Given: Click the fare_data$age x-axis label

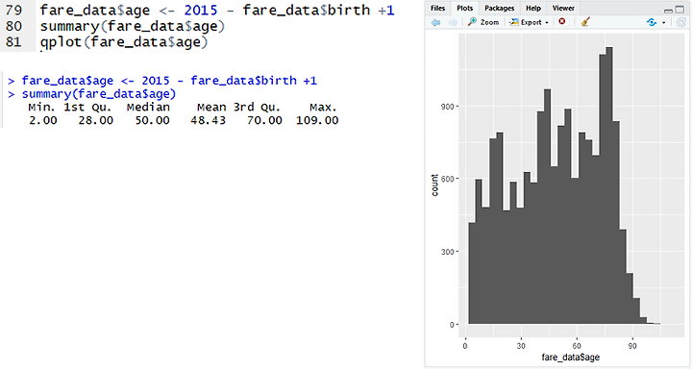Looking at the screenshot, I should (x=571, y=357).
